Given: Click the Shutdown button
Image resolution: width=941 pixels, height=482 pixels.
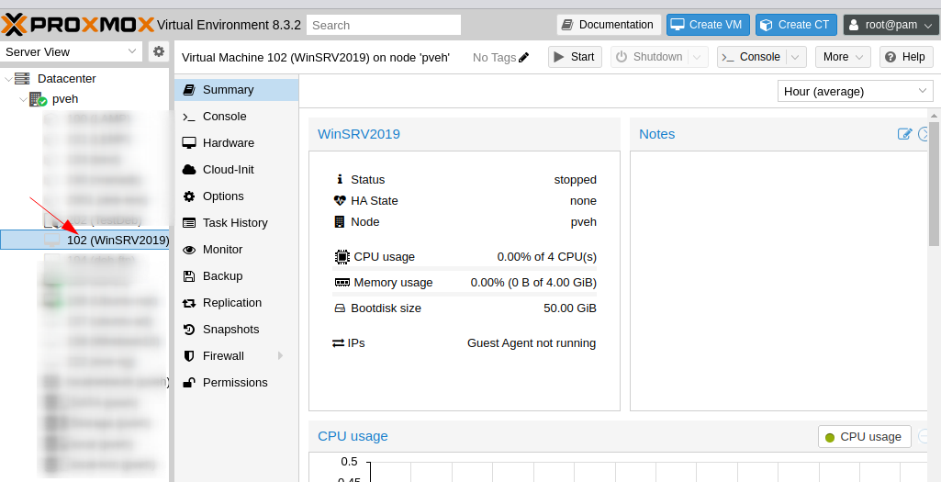Looking at the screenshot, I should [x=650, y=57].
